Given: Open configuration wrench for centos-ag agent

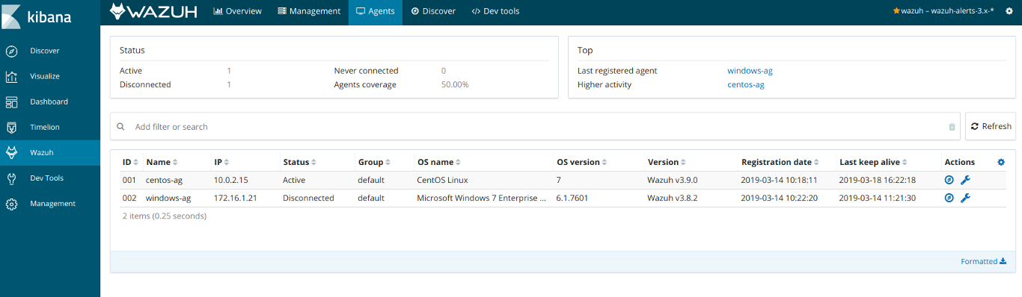Looking at the screenshot, I should click(x=965, y=180).
